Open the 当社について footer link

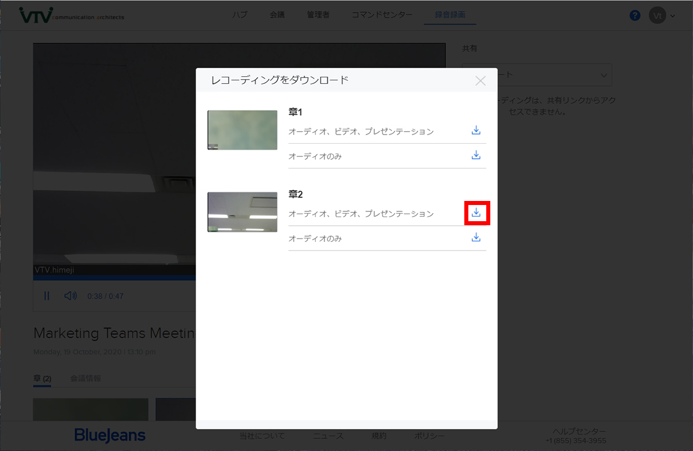[262, 436]
